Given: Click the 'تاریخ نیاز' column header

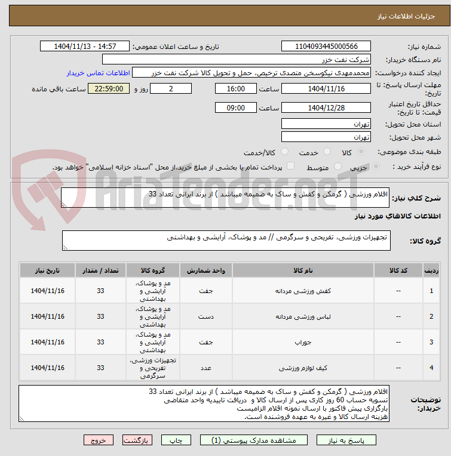Looking at the screenshot, I should pyautogui.click(x=47, y=270).
